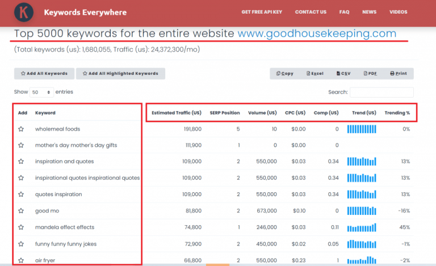This screenshot has height=266, width=436.
Task: Click trend chart for 'mandela effect effects'
Action: click(x=362, y=227)
